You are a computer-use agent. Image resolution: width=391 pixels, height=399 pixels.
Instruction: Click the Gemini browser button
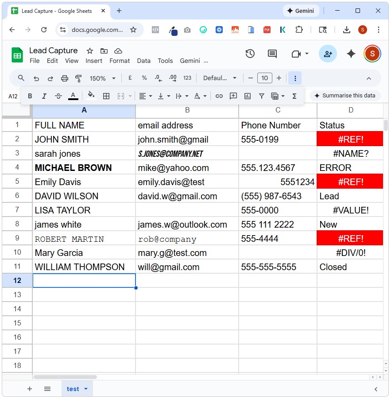click(x=301, y=11)
